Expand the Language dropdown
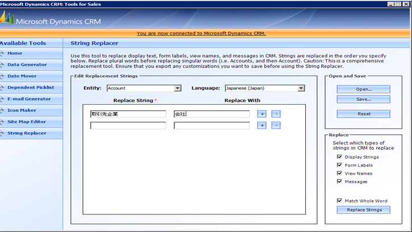This screenshot has height=232, width=412. click(x=301, y=88)
